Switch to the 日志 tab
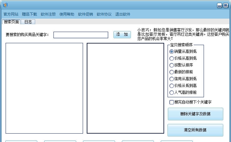 [28, 22]
